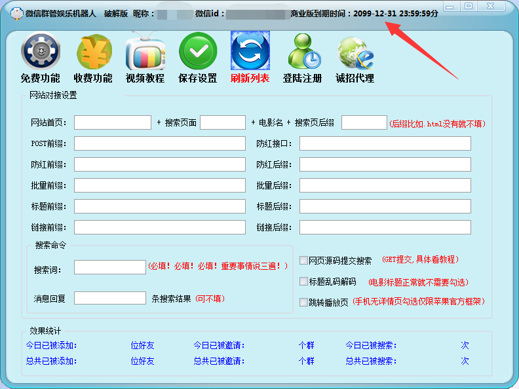
Task: Open the 免费功能 gear icon
Action: click(x=41, y=51)
